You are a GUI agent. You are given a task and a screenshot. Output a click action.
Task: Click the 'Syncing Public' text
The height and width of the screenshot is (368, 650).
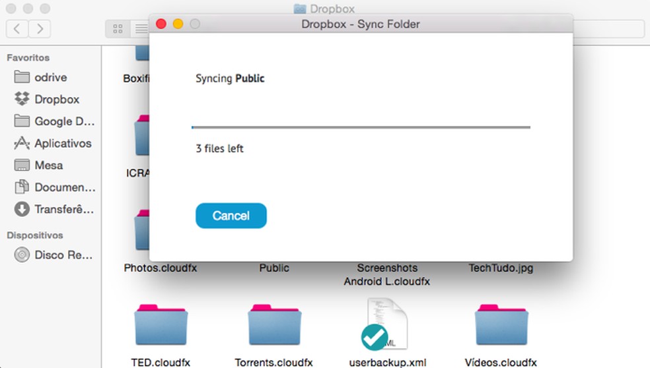coord(230,78)
